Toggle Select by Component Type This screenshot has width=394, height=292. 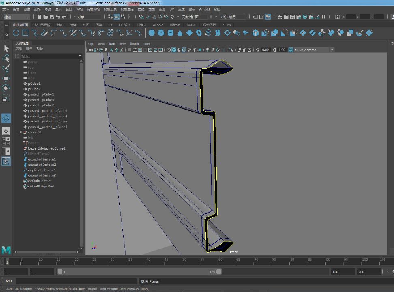click(x=123, y=17)
